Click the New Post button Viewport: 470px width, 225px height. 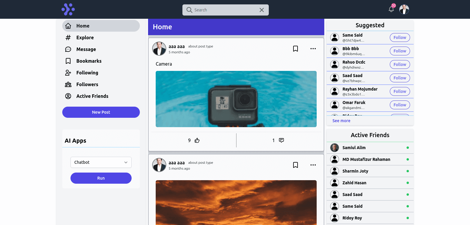coord(101,112)
